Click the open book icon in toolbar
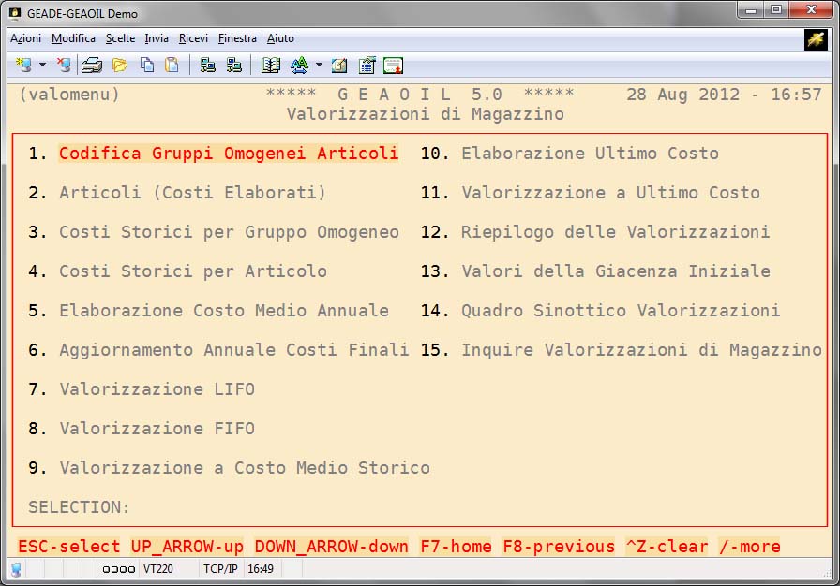The height and width of the screenshot is (586, 840). tap(271, 66)
